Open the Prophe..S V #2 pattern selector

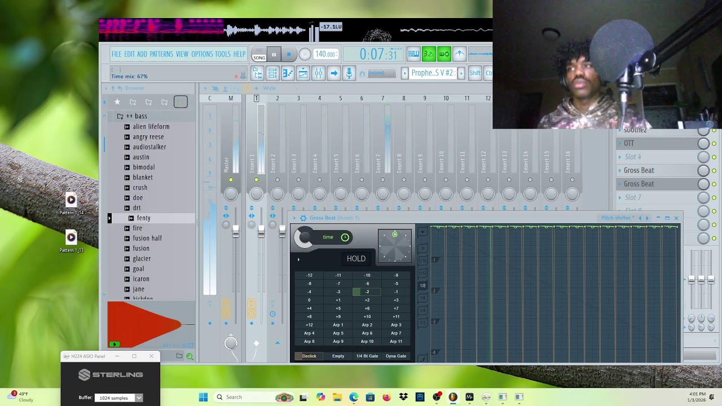point(433,73)
